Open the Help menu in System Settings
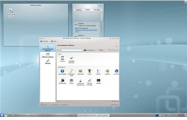 pos(54,41)
